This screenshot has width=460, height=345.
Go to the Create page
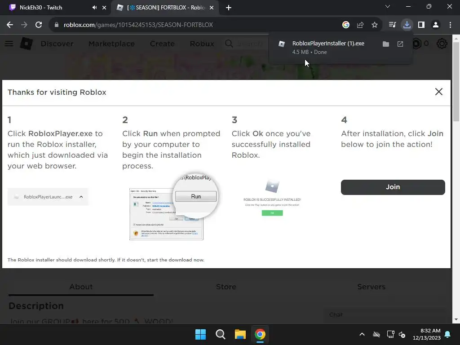coord(162,44)
